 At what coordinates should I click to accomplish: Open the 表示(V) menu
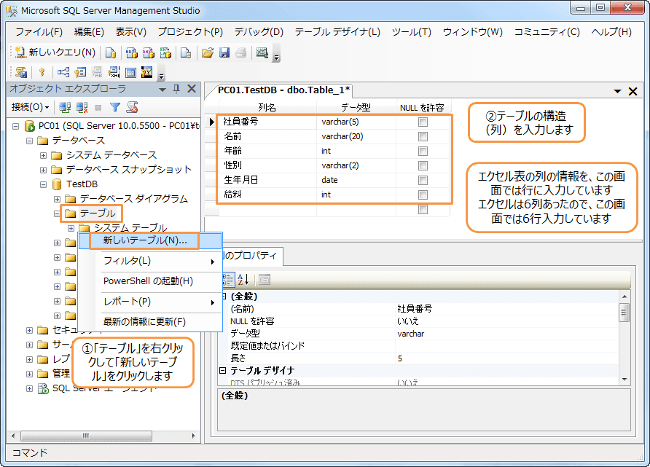click(x=131, y=32)
